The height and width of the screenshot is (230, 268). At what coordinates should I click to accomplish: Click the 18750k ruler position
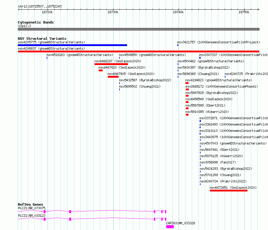[244, 12]
